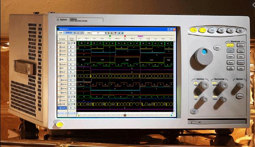Expand the Count bus signal group
The image size is (255, 147).
point(58,43)
